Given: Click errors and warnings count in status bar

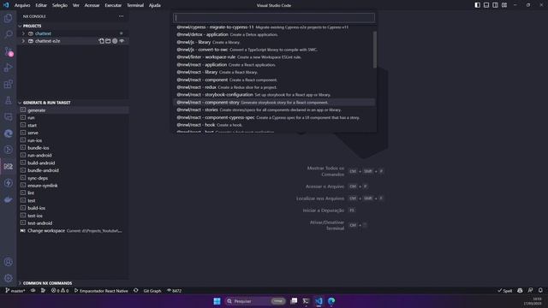Looking at the screenshot, I should 60,291.
